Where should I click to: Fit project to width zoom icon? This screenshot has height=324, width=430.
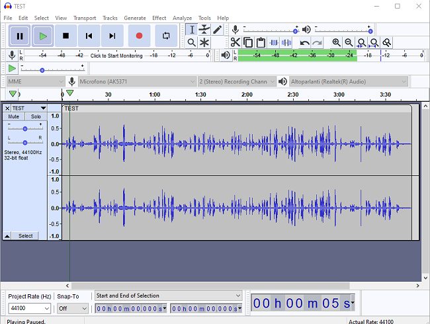click(x=374, y=42)
